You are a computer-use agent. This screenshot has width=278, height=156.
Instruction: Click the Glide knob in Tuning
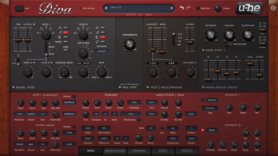click(x=97, y=102)
